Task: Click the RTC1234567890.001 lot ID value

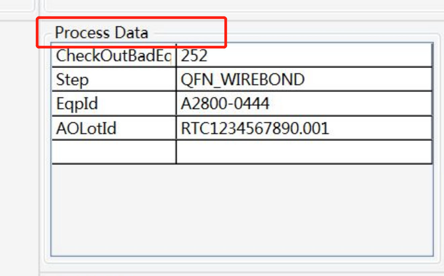Action: [304, 128]
